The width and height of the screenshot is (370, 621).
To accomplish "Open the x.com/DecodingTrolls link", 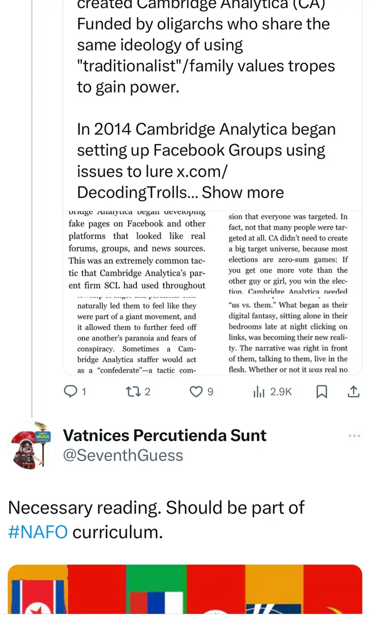I will point(155,182).
